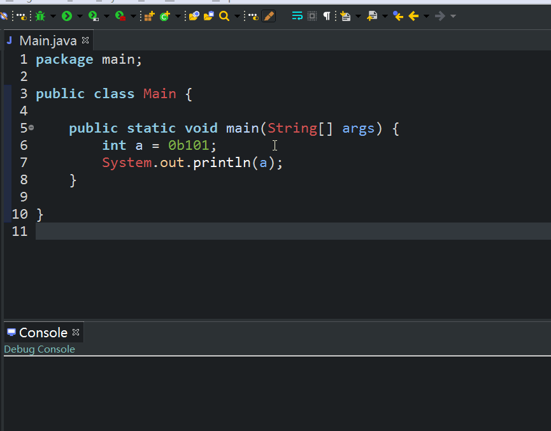Image resolution: width=551 pixels, height=431 pixels.
Task: Open the Back history dropdown arrow
Action: pos(427,16)
